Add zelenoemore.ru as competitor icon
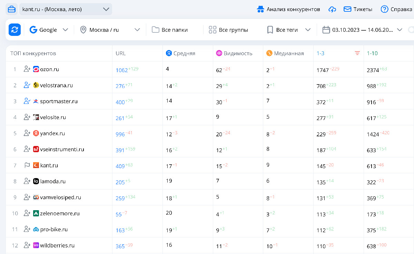Image resolution: width=414 pixels, height=254 pixels. [27, 213]
